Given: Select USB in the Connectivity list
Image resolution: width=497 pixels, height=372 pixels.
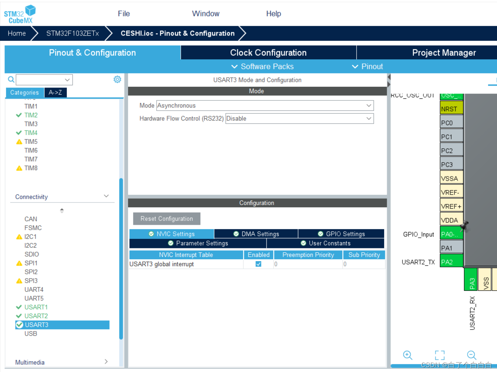Looking at the screenshot, I should point(31,334).
